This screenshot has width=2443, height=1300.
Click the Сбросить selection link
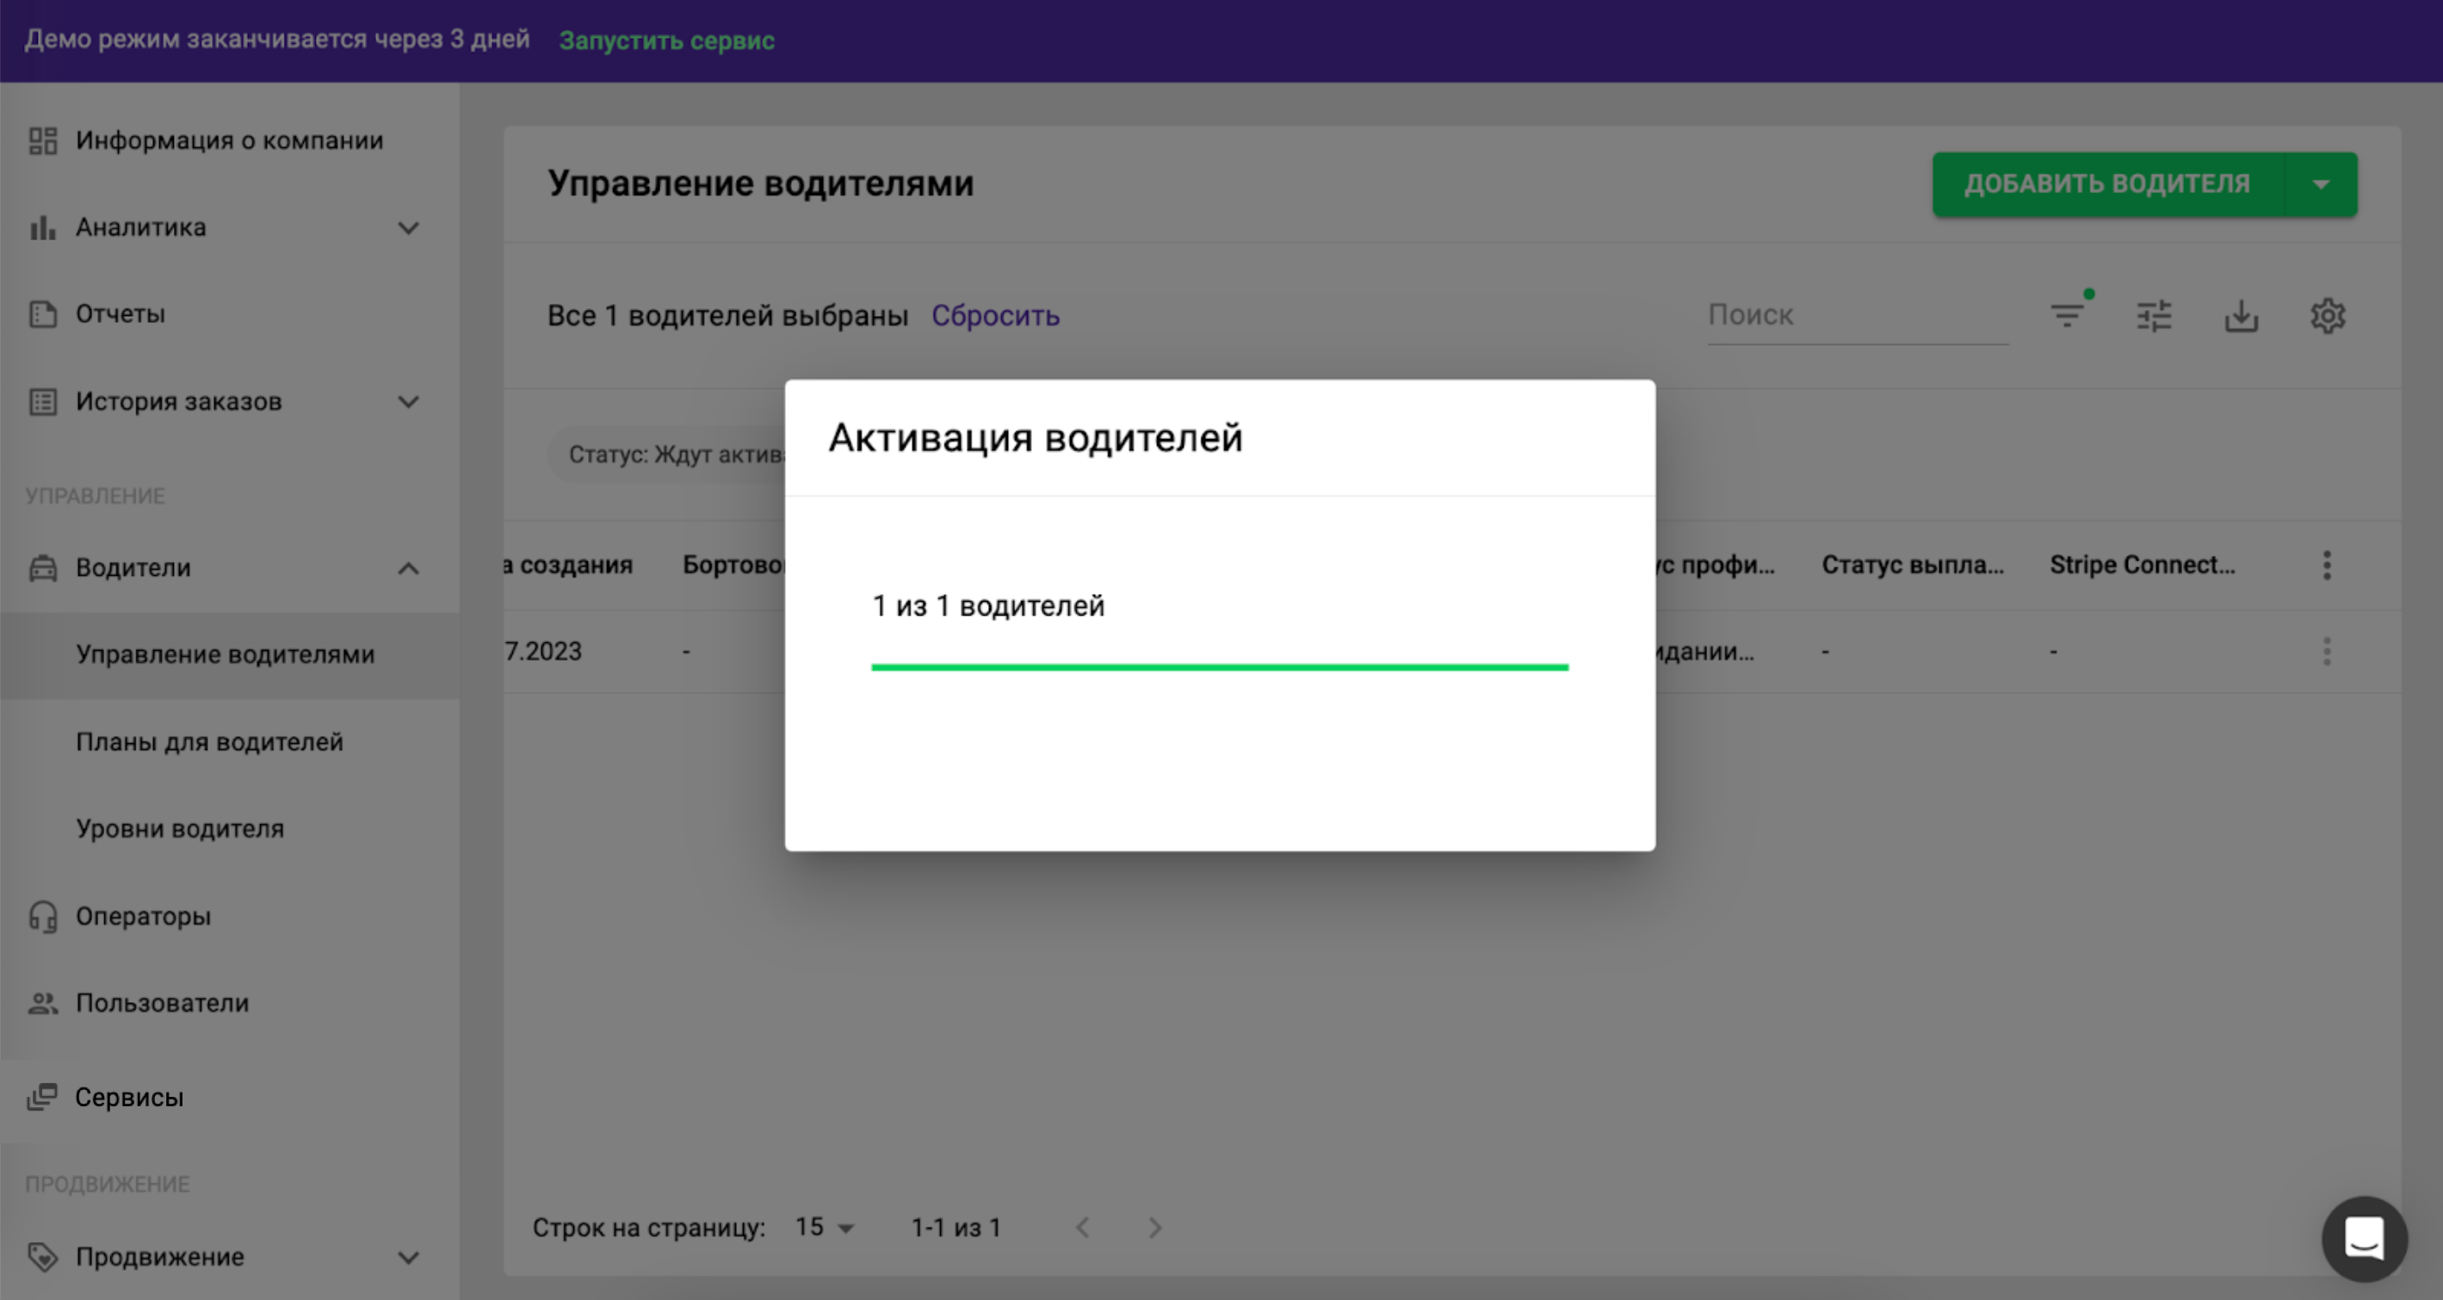click(995, 316)
